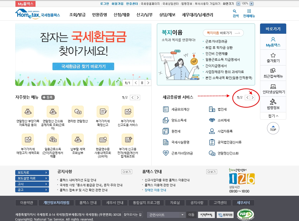299x221 pixels.
Task: Open the search magnifier icon
Action: [235, 11]
